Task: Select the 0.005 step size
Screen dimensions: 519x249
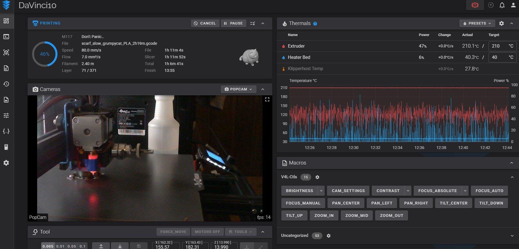Action: pyautogui.click(x=48, y=246)
